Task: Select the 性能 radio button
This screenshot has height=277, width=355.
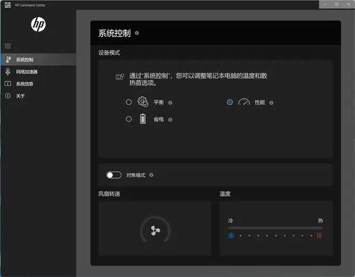Action: [x=230, y=102]
